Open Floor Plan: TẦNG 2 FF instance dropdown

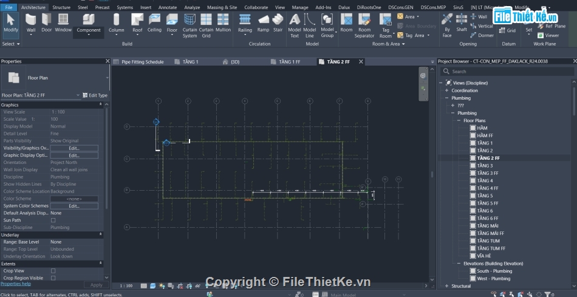[78, 95]
